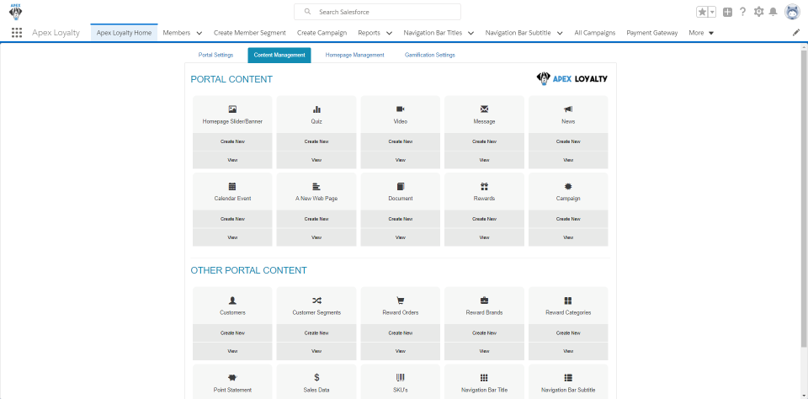
Task: Click the A New Web Page icon
Action: coord(316,187)
